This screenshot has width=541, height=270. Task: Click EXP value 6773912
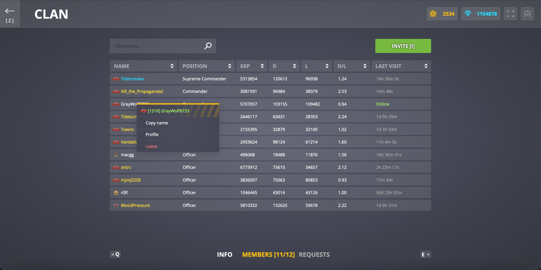249,167
